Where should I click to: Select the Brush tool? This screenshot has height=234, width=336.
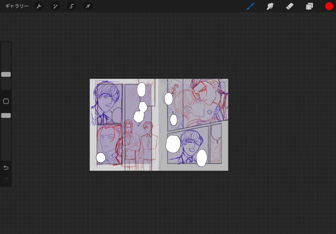[x=250, y=6]
